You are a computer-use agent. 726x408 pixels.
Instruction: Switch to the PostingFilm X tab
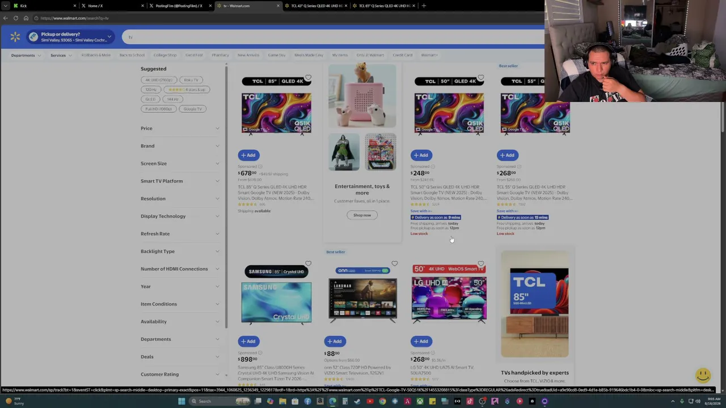point(180,6)
